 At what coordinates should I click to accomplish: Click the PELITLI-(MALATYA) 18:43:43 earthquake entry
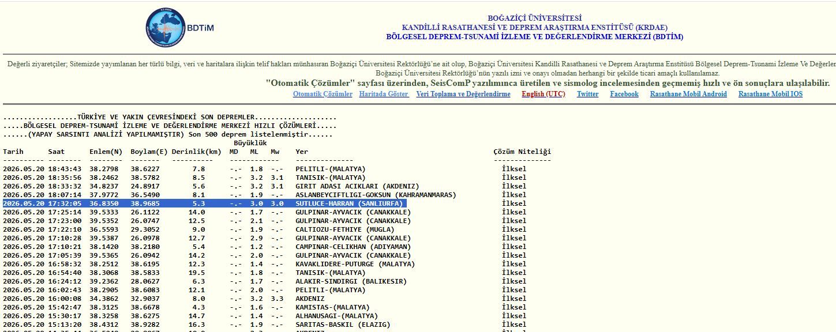(331, 169)
